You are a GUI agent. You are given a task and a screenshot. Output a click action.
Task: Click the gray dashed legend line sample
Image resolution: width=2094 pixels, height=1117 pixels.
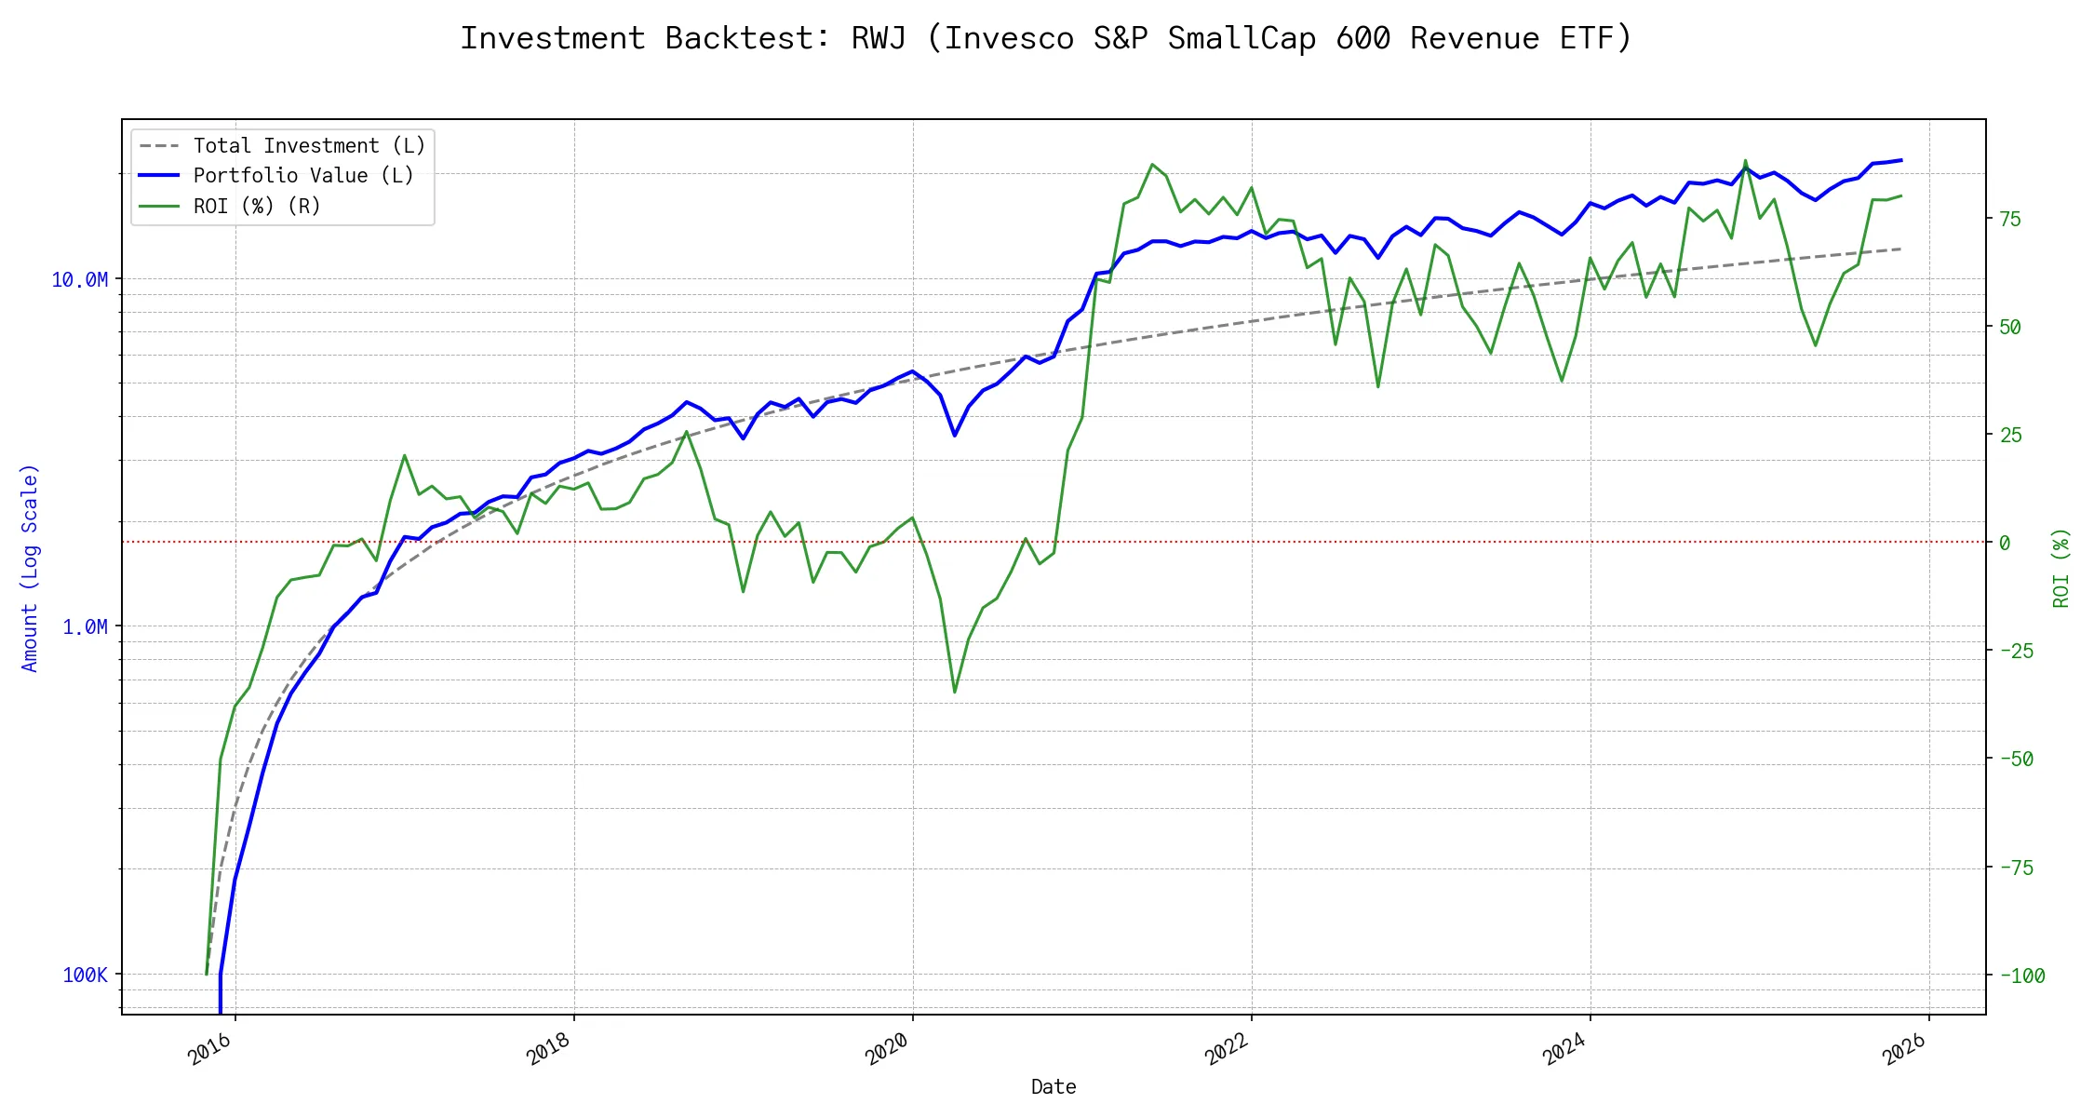[159, 146]
